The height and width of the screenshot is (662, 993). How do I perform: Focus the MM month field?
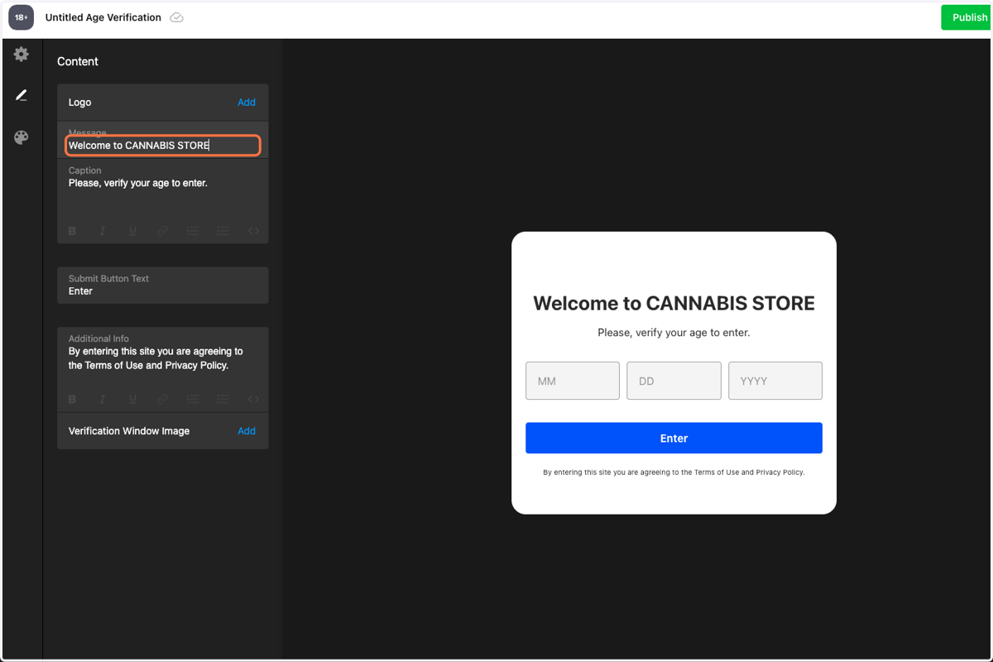click(x=573, y=381)
